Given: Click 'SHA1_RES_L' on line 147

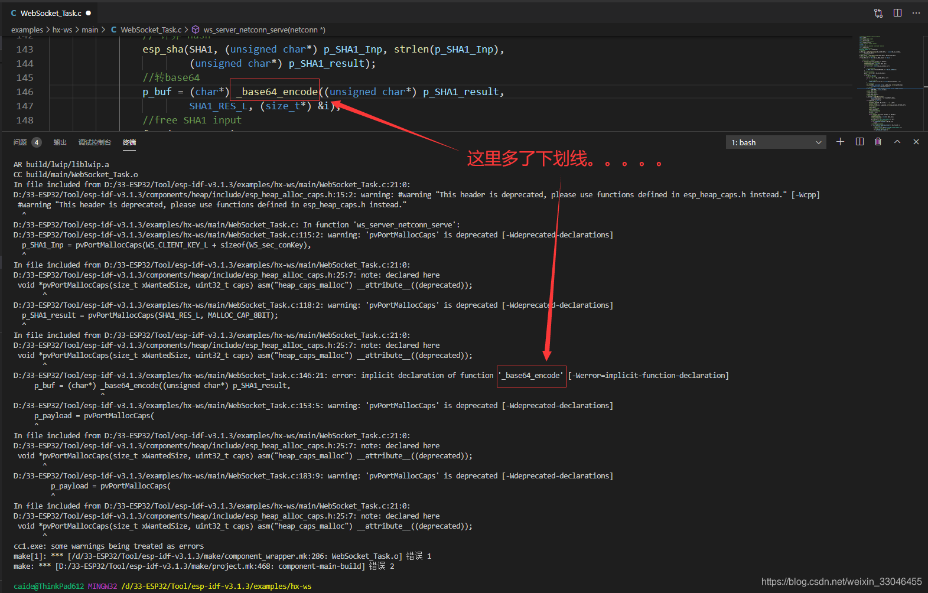Looking at the screenshot, I should tap(219, 106).
